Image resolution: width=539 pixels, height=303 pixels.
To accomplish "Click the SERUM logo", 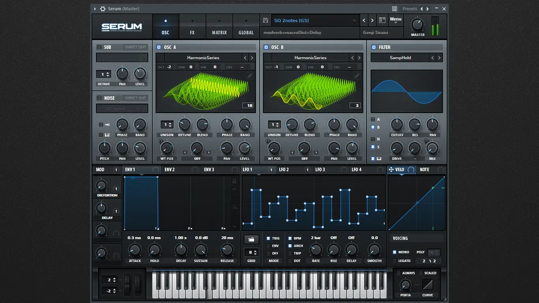I will (x=122, y=27).
